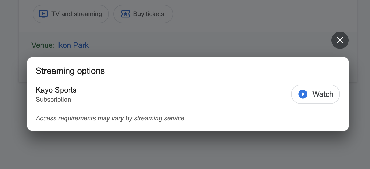Click the access requirements disclaimer text
The width and height of the screenshot is (370, 169).
[110, 118]
